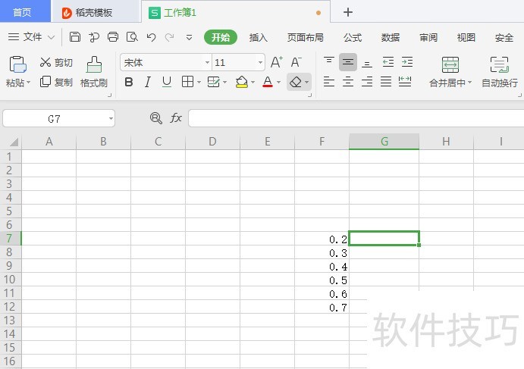Align text right
Viewport: 524px width, 369px height.
pos(367,82)
